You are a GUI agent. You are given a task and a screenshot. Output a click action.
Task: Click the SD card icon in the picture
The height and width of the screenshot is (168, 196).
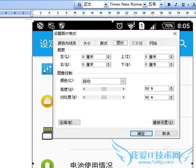pos(47,133)
